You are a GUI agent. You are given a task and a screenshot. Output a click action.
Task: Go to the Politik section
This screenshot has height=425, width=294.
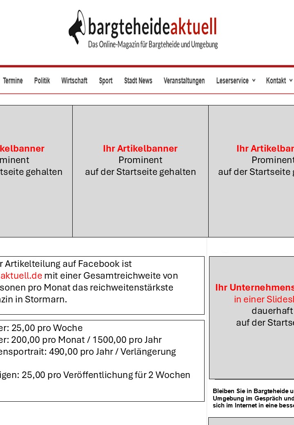coord(42,81)
